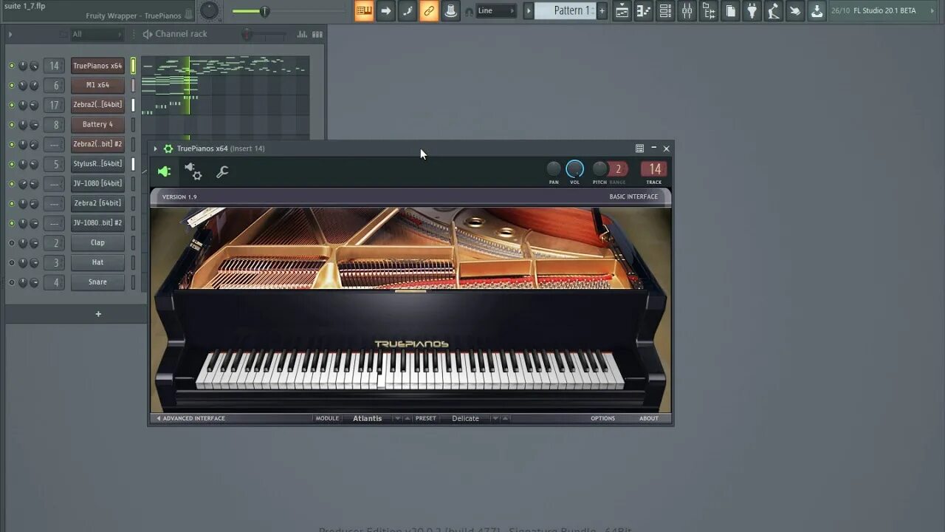Toggle the blend recording note icon
The width and height of the screenshot is (945, 532).
click(x=407, y=10)
